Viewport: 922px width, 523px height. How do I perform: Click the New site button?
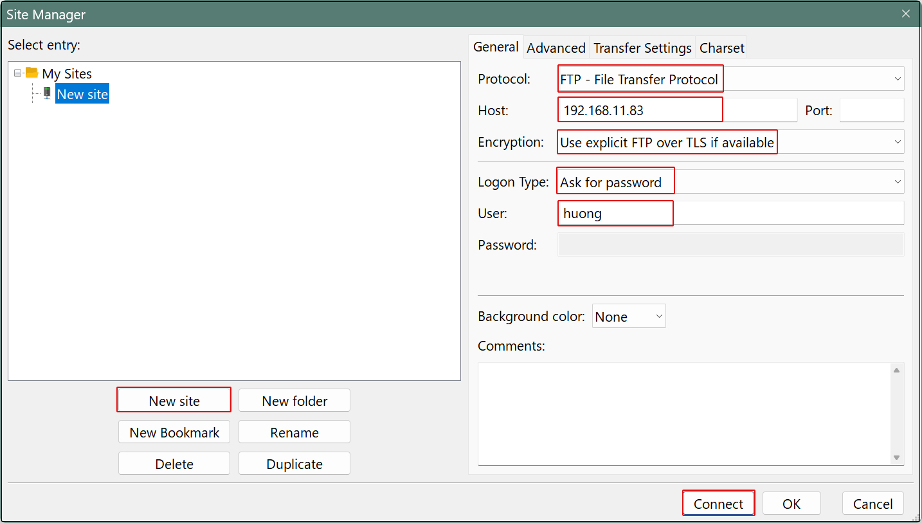pos(174,401)
